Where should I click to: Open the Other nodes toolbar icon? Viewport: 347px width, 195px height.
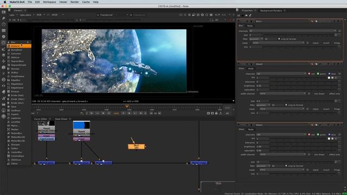point(3,104)
